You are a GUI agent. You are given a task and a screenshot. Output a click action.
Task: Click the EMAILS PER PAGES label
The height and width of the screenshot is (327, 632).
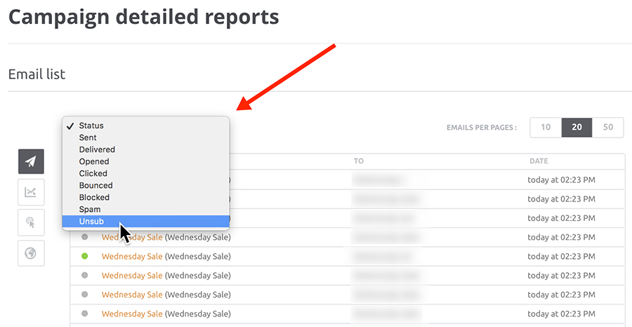click(x=482, y=128)
